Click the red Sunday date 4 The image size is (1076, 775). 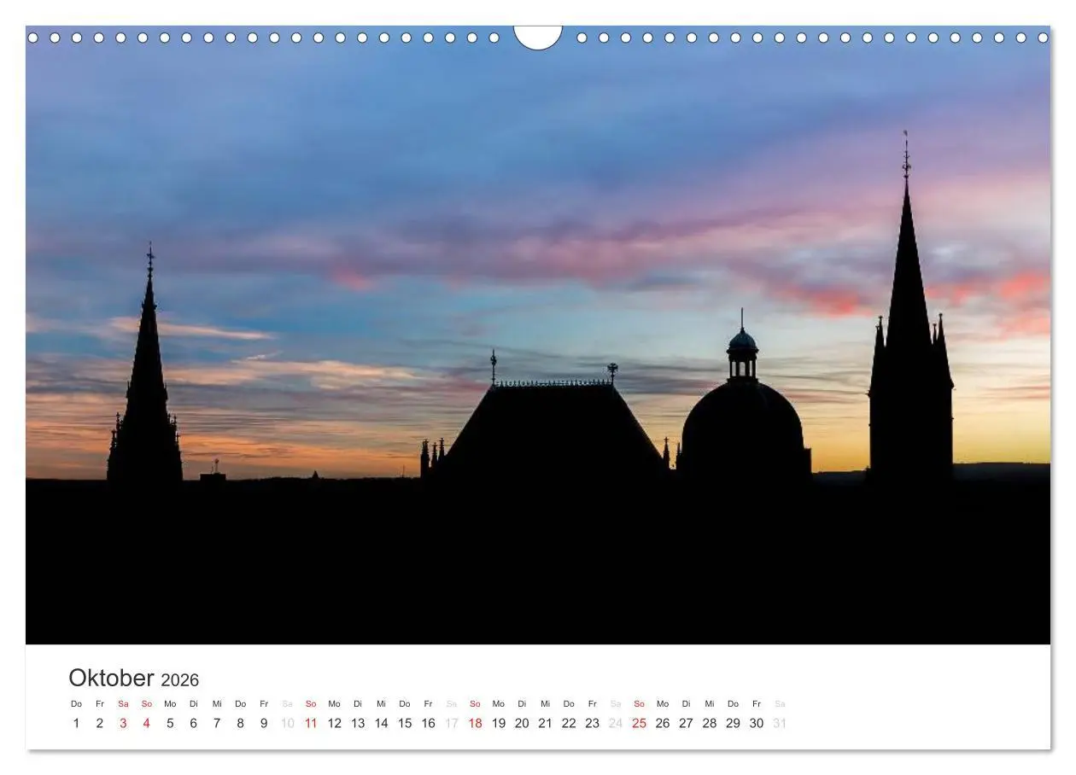145,722
